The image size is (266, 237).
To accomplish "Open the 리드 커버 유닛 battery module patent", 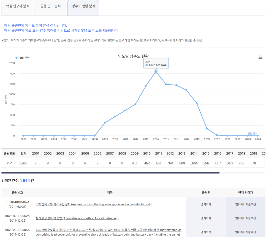I will [108, 232].
